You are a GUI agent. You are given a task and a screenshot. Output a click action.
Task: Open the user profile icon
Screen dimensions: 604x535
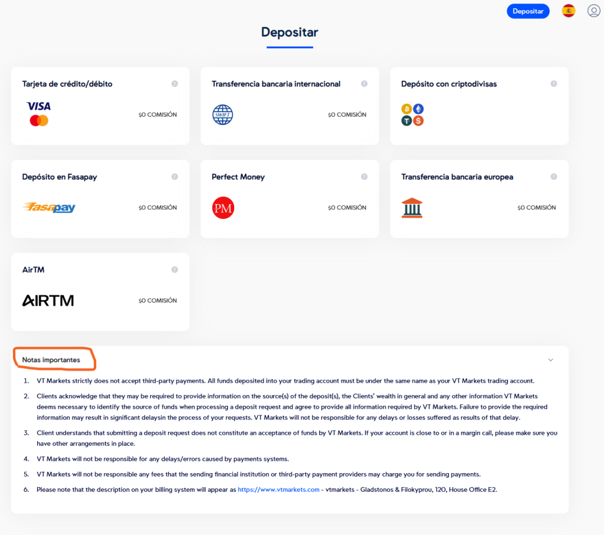pyautogui.click(x=593, y=11)
